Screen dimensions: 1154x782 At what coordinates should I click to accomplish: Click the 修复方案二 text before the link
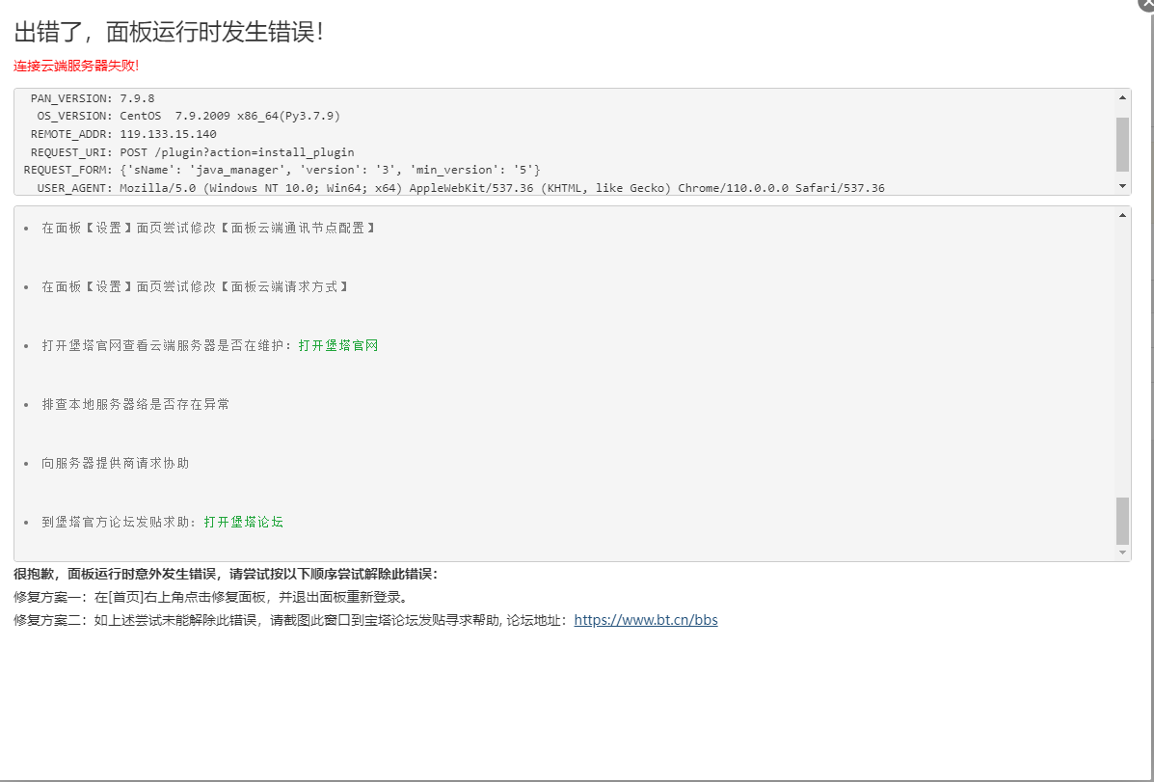coord(291,620)
